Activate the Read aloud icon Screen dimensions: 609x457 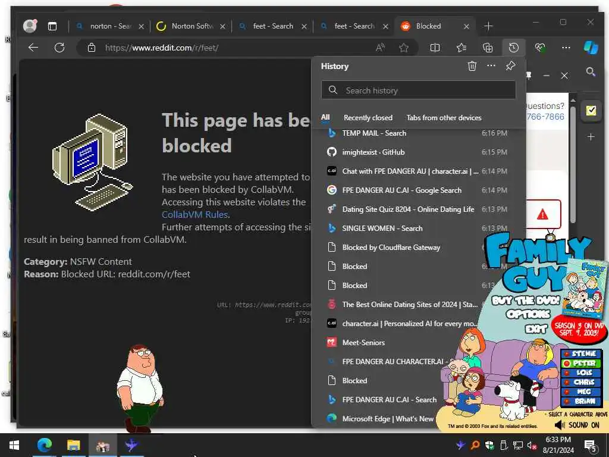[380, 48]
